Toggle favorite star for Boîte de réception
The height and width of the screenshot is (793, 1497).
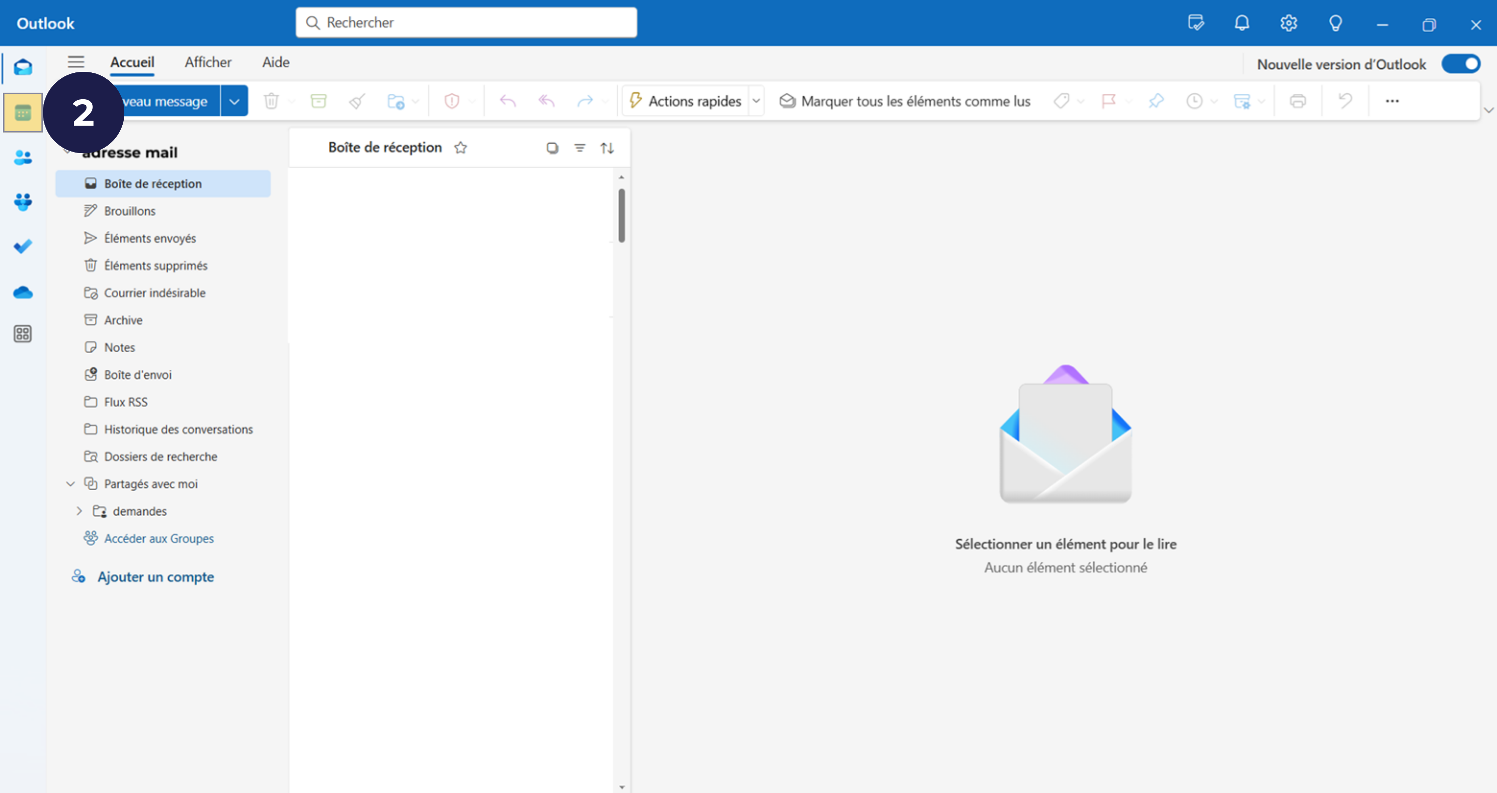(x=460, y=148)
